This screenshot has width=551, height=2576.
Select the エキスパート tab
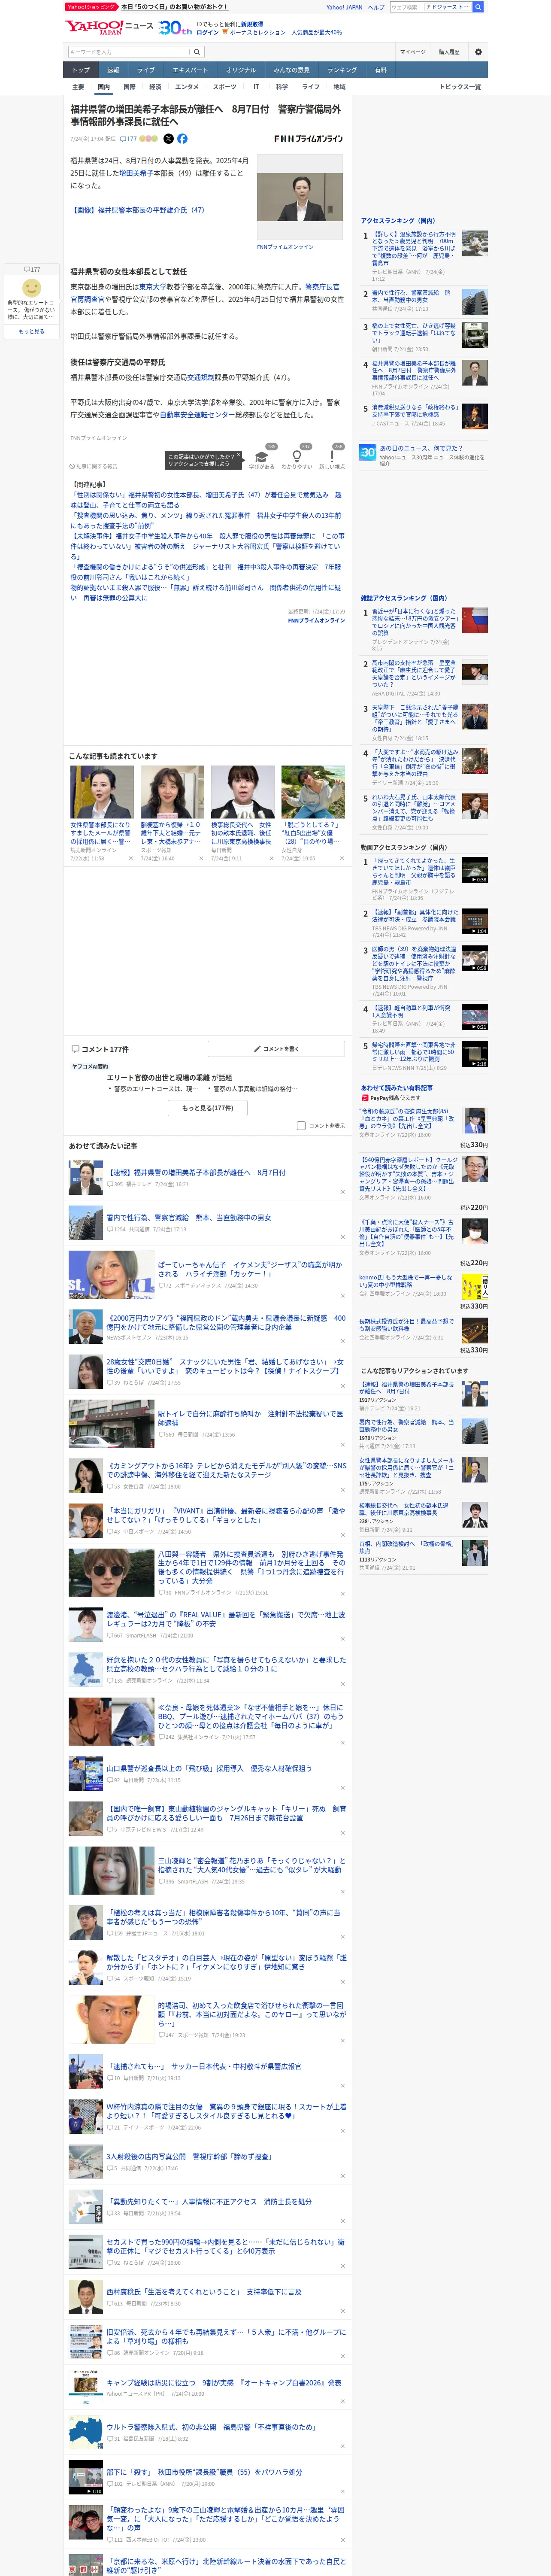(190, 70)
